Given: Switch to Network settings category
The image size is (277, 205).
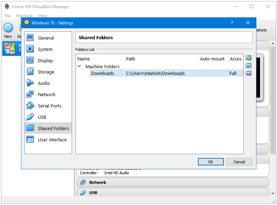Looking at the screenshot, I should pos(46,95).
